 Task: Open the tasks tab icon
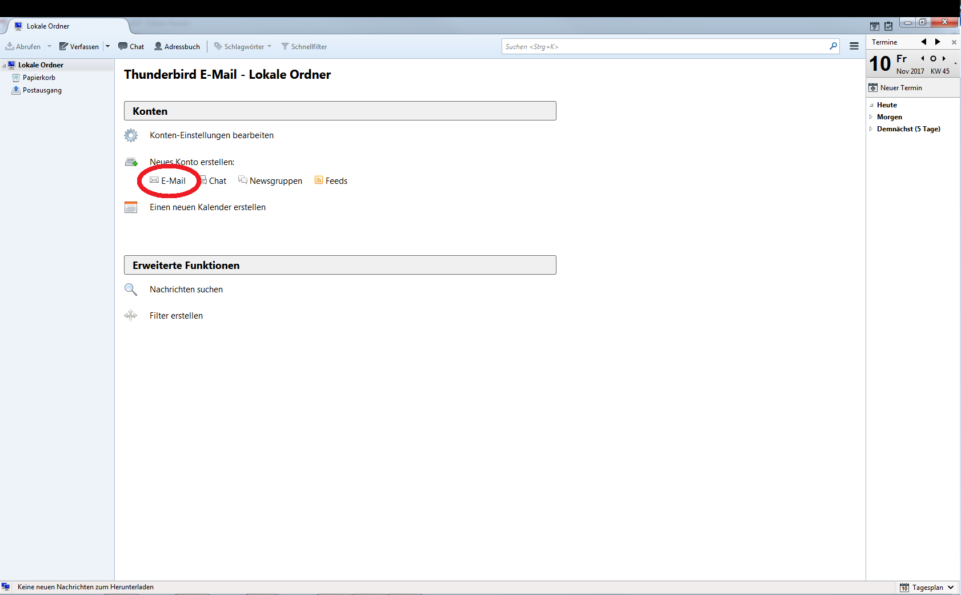[x=888, y=26]
